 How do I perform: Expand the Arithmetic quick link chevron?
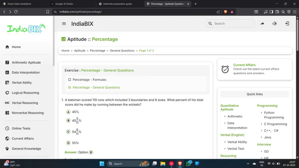[x=225, y=116]
